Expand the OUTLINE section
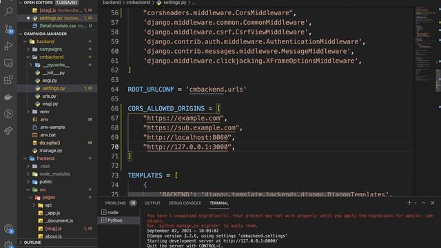 pyautogui.click(x=20, y=242)
